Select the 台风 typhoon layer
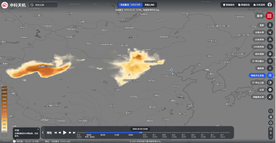Image resolution: width=276 pixels, height=143 pixels. click(x=270, y=90)
